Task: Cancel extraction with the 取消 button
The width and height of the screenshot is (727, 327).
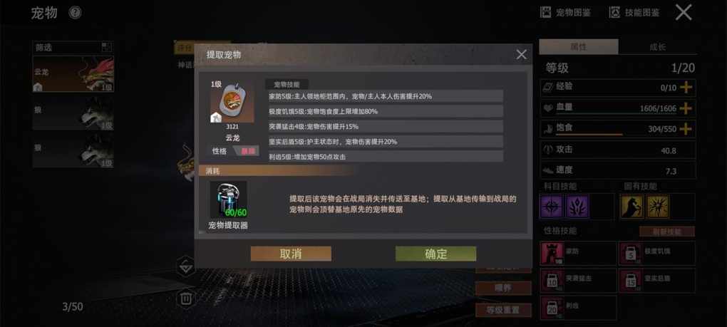Action: coord(292,254)
